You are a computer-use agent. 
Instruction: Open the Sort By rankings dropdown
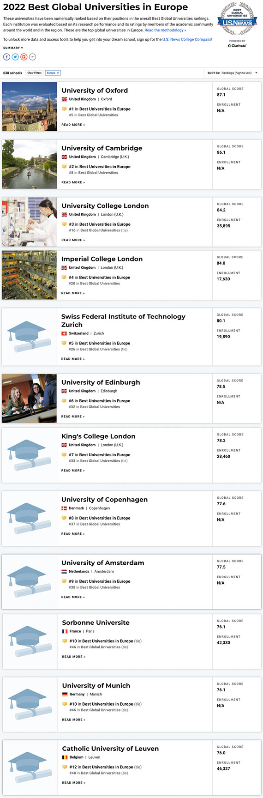pos(233,73)
